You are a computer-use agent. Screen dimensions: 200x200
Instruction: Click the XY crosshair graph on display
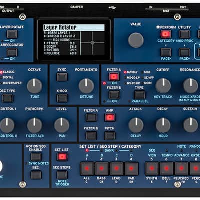tap(92, 43)
